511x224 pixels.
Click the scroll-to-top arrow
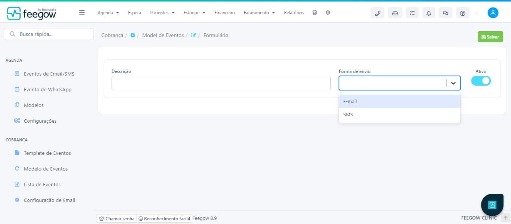tap(505, 218)
